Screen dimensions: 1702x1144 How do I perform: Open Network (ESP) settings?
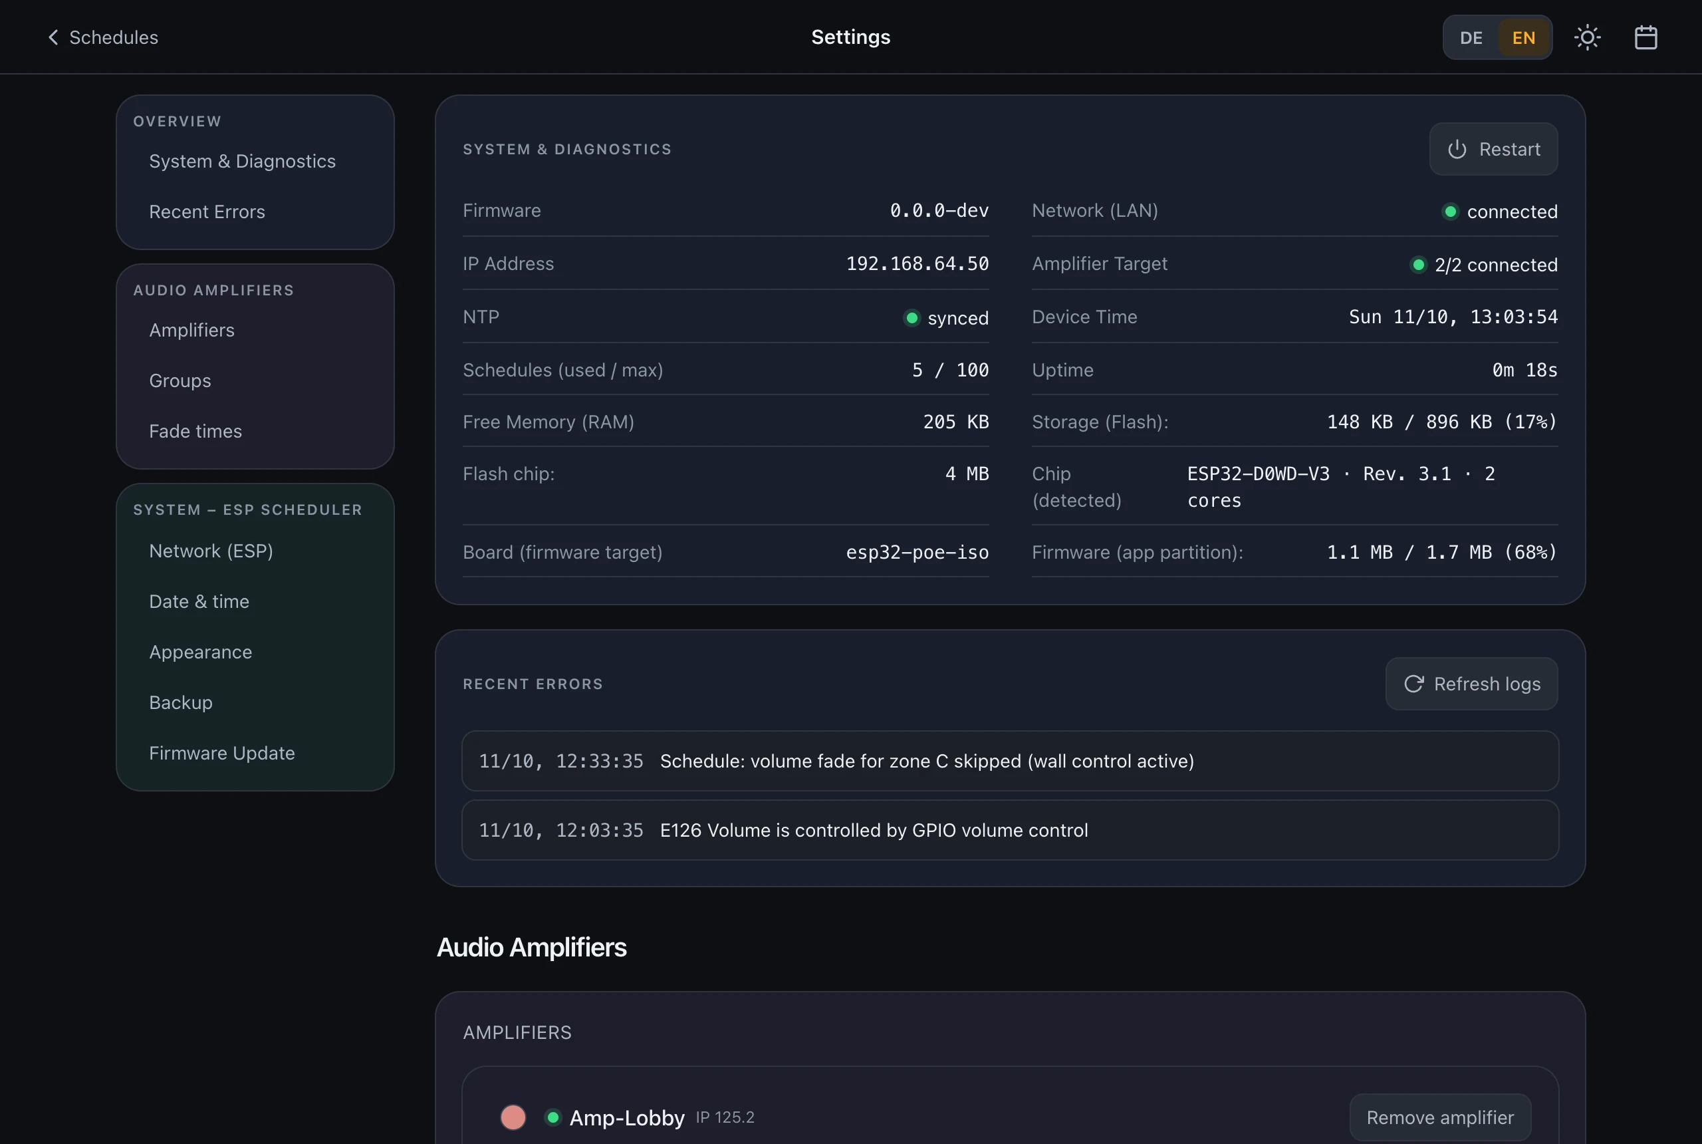(211, 551)
